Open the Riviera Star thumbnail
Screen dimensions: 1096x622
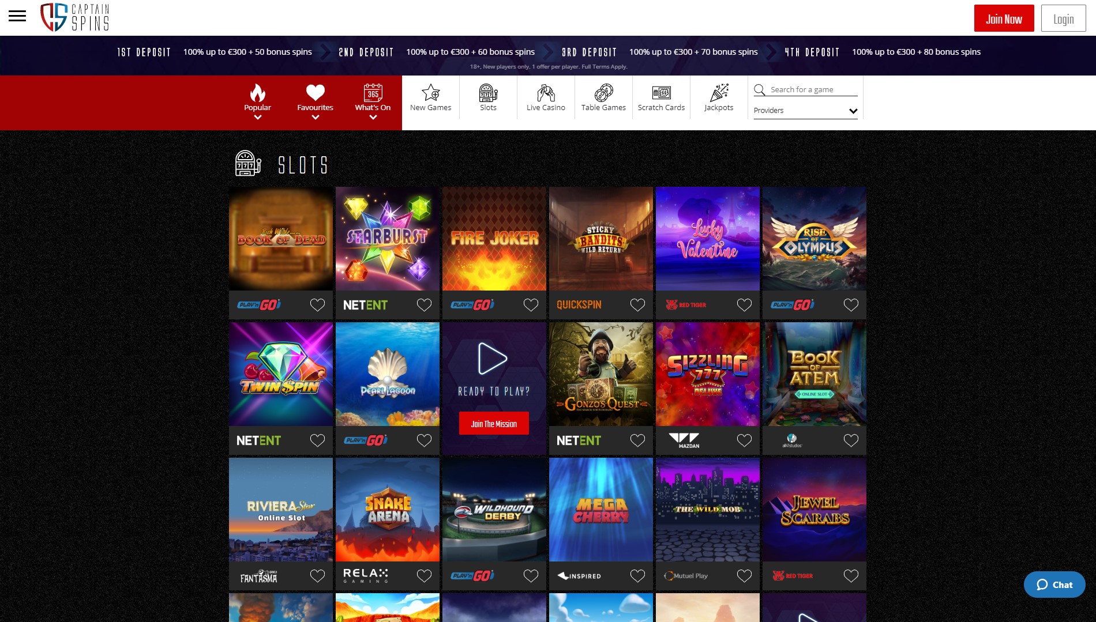pos(281,510)
